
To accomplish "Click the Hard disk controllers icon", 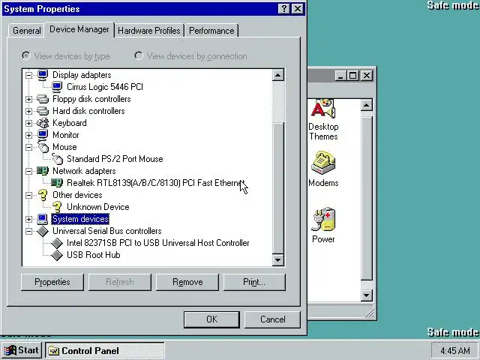I will pos(43,111).
